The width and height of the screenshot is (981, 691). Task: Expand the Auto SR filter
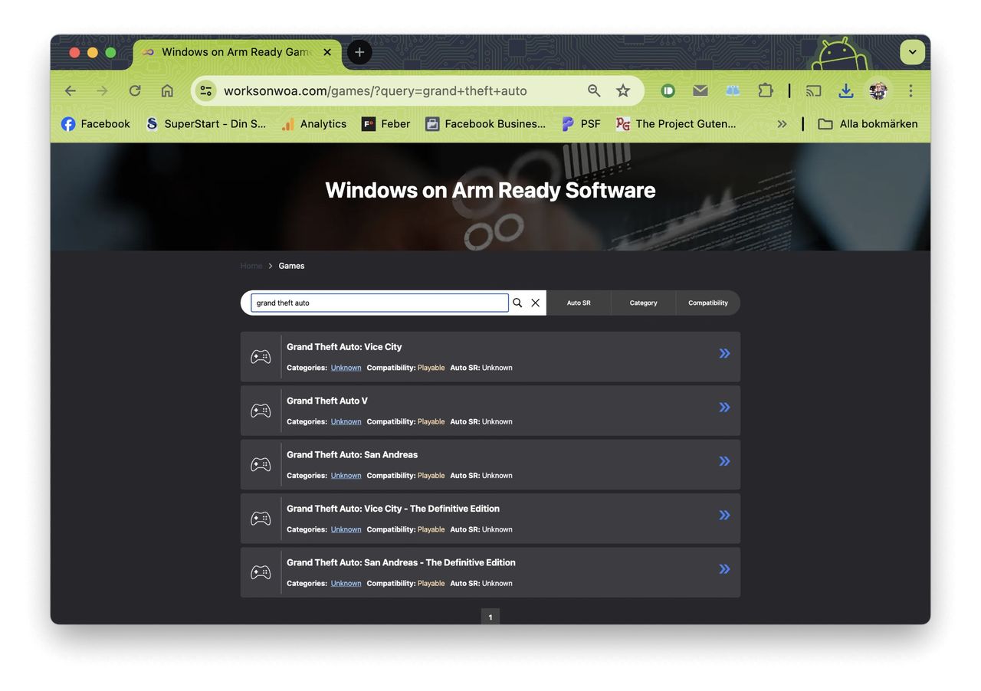click(579, 303)
